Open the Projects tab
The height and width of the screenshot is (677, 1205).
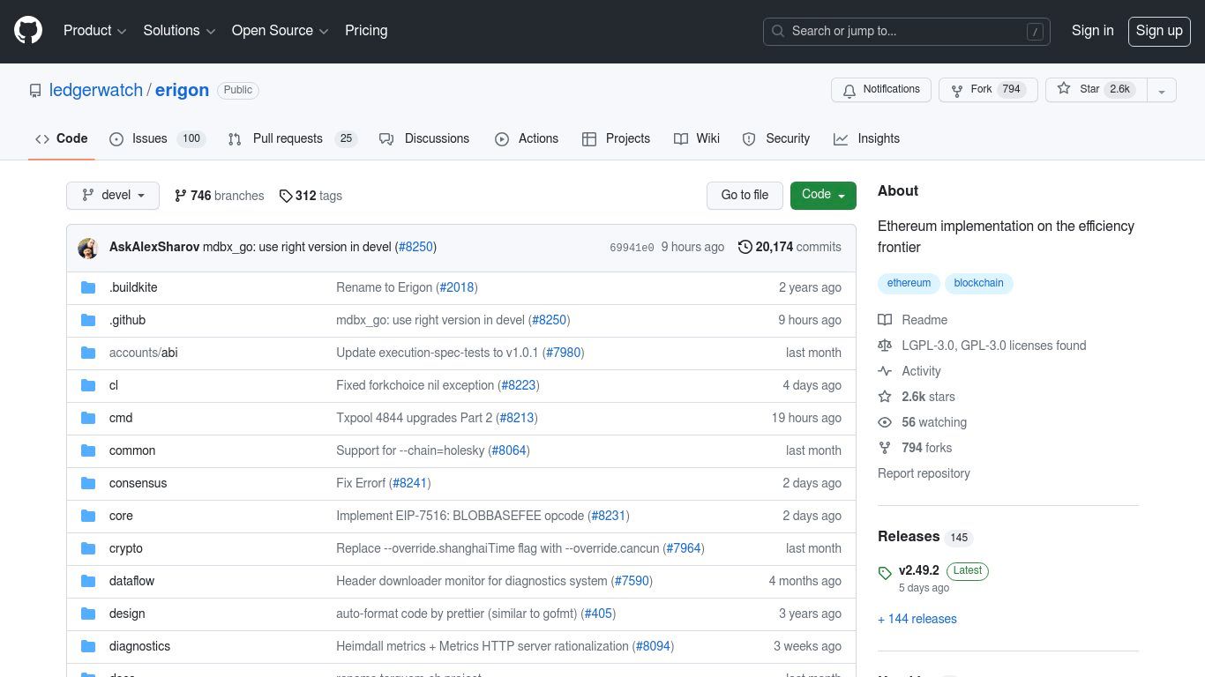[x=616, y=138]
